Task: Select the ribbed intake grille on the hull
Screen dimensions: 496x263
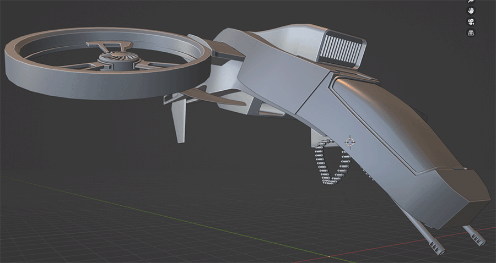Action: coord(341,50)
